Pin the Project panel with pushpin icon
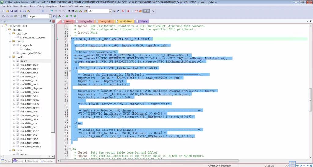 click(50, 21)
